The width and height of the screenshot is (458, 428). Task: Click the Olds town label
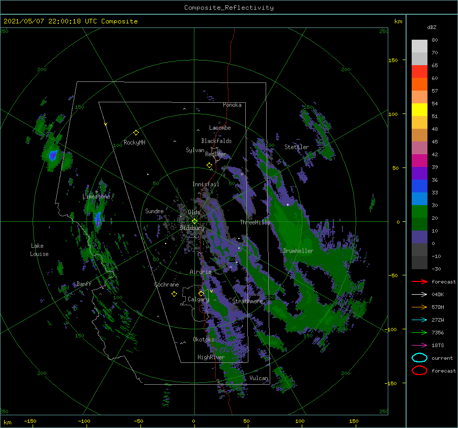(x=194, y=212)
